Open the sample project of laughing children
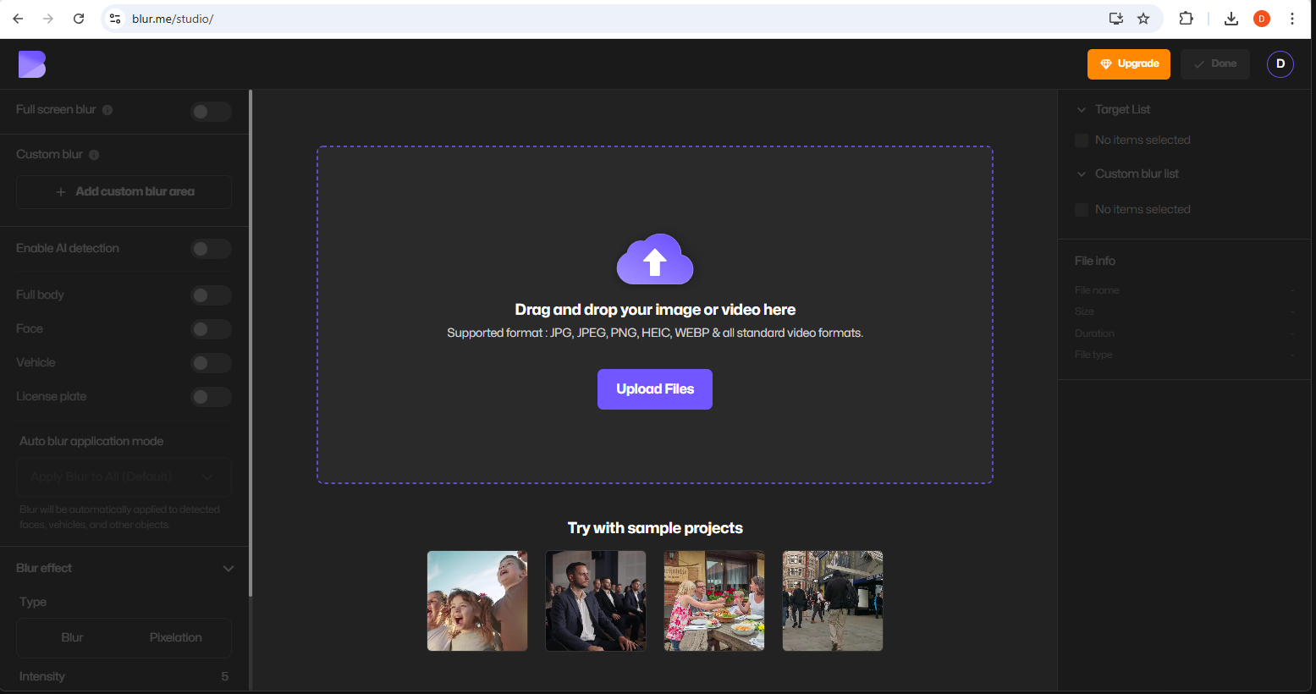 [477, 601]
